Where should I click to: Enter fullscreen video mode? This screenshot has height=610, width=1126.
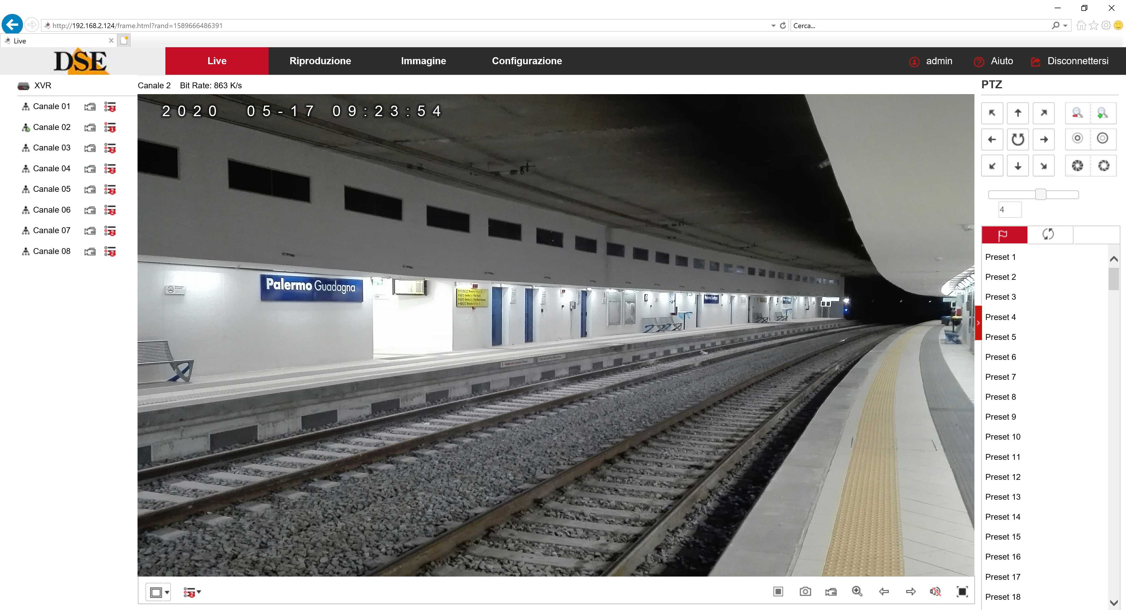(962, 592)
